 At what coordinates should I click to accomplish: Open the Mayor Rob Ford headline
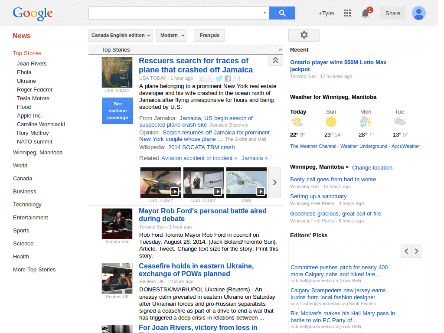(203, 215)
